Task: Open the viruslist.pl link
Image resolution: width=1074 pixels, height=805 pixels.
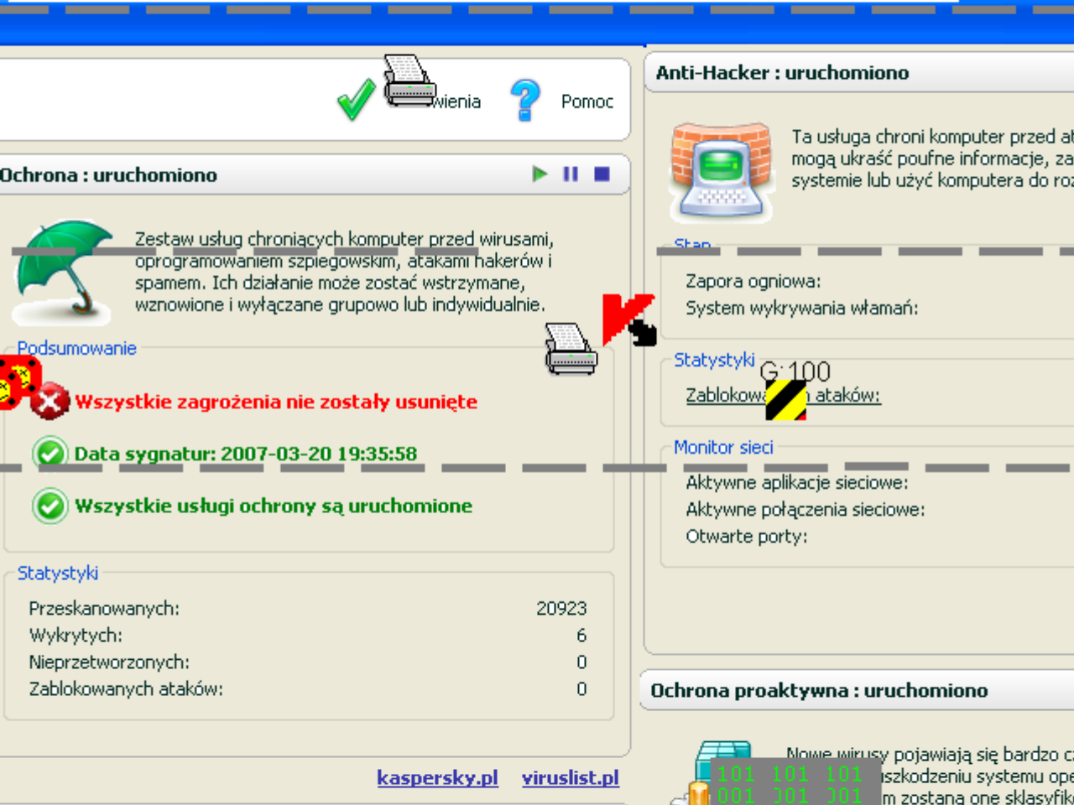Action: pos(570,777)
